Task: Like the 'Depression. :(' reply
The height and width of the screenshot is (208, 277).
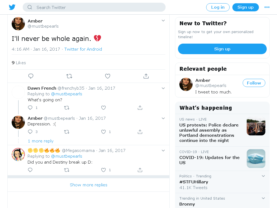Action: coord(103,132)
